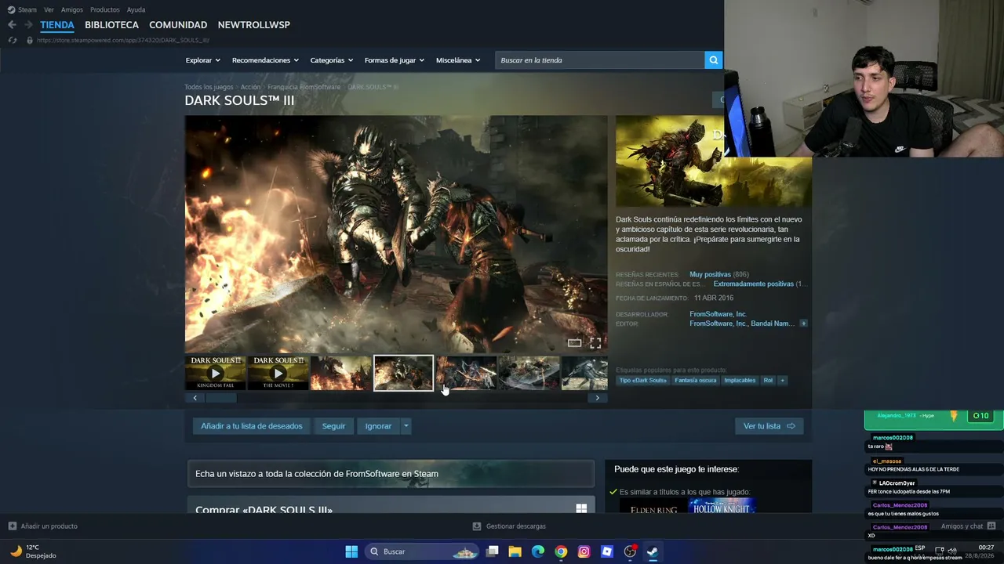This screenshot has height=564, width=1004.
Task: Open the FromSoftware, Inc. developer link
Action: (718, 314)
